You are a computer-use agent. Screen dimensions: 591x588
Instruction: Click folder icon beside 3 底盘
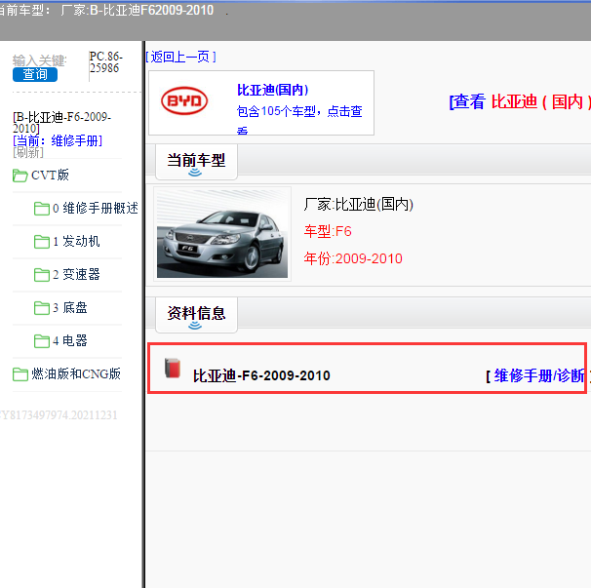[42, 308]
